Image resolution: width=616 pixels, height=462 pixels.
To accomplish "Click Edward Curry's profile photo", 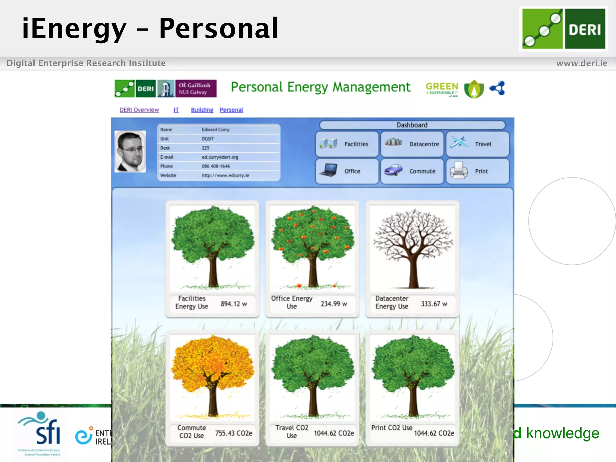I will 130,152.
